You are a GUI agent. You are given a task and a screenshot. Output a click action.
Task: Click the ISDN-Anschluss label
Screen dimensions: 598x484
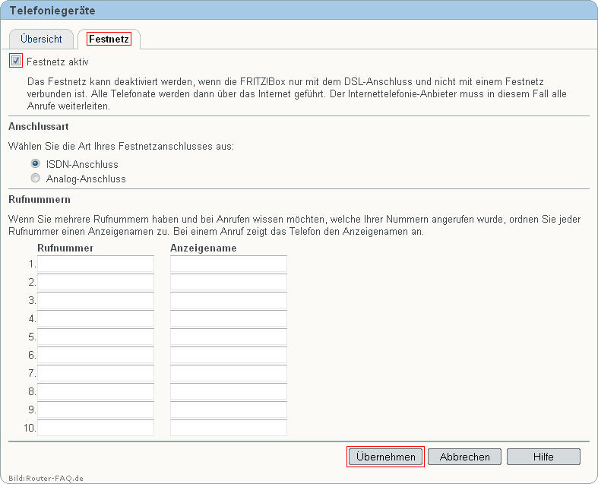click(x=82, y=164)
